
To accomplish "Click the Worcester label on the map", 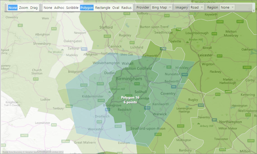I will point(96,129).
